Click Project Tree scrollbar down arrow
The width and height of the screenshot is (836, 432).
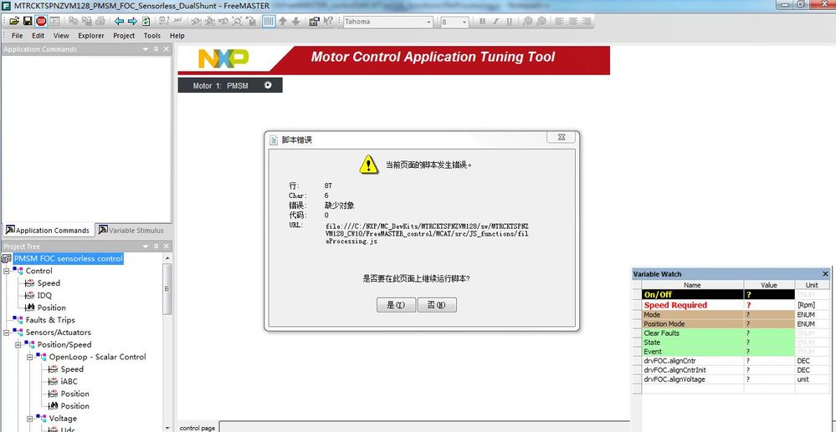coord(167,427)
